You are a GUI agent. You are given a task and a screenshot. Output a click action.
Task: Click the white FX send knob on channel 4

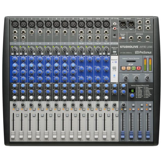point(40,98)
